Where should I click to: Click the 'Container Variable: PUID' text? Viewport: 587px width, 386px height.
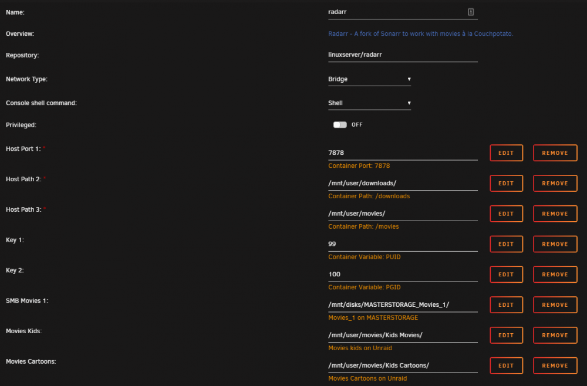[365, 257]
